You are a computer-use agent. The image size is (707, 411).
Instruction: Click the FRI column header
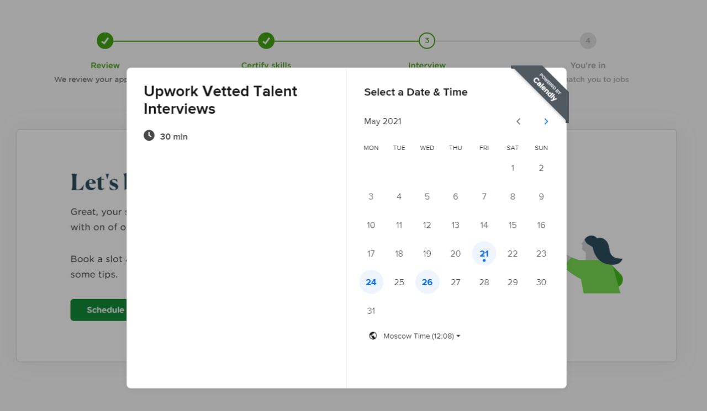pos(484,148)
